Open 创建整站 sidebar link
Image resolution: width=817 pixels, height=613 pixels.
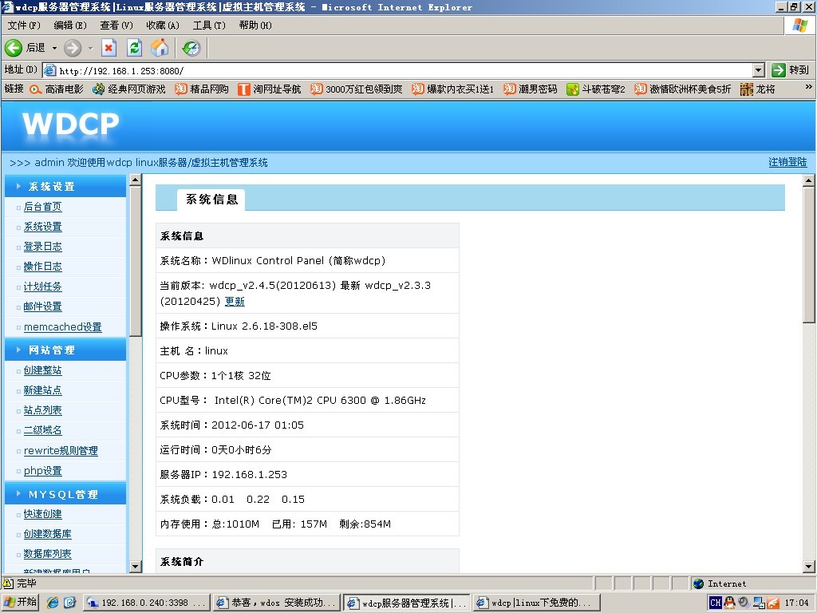tap(43, 370)
